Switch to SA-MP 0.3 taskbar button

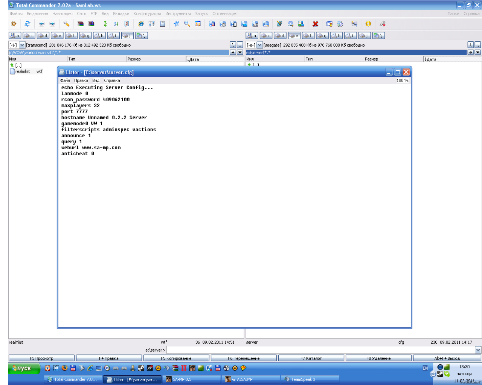point(192,379)
